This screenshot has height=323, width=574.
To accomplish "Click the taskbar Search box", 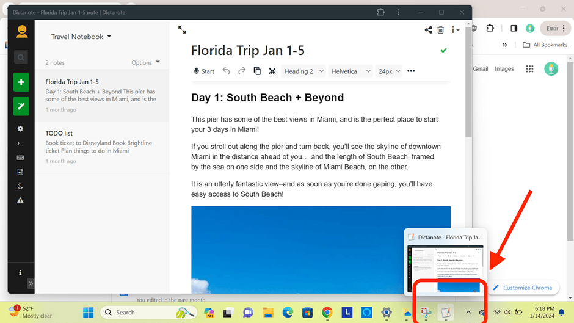I will (x=148, y=313).
